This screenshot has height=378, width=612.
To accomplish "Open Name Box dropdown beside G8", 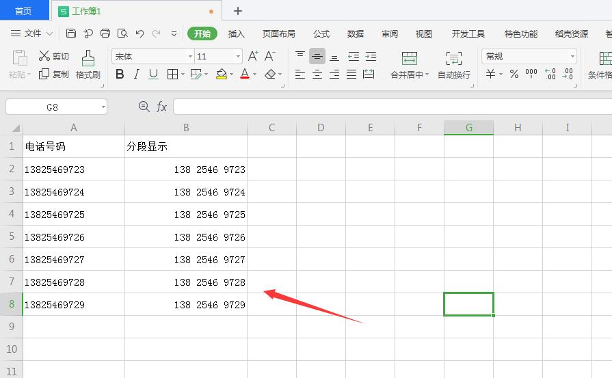I will tap(103, 107).
